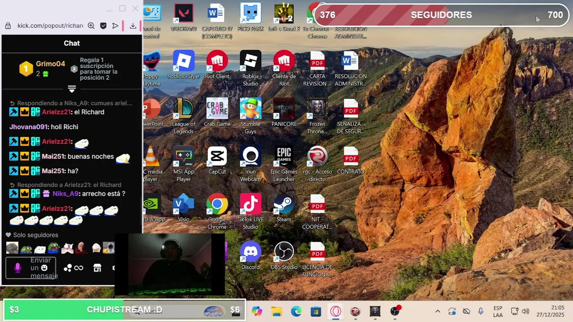Viewport: 573px width, 322px height.
Task: Open the Cliente de Riot shortcut
Action: coord(284,68)
